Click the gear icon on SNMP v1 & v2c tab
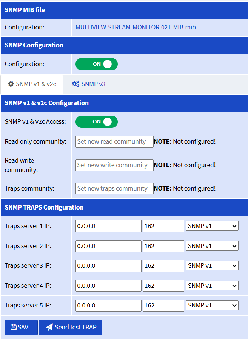The height and width of the screenshot is (340, 248). tap(11, 84)
